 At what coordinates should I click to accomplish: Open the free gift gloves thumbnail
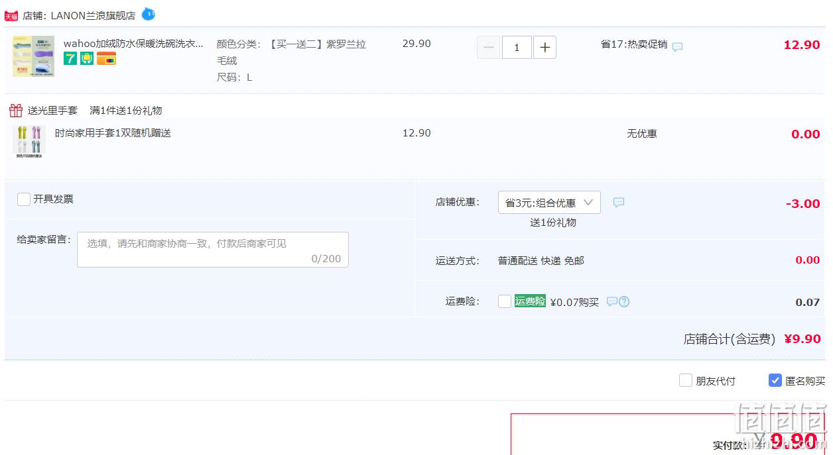pos(29,142)
